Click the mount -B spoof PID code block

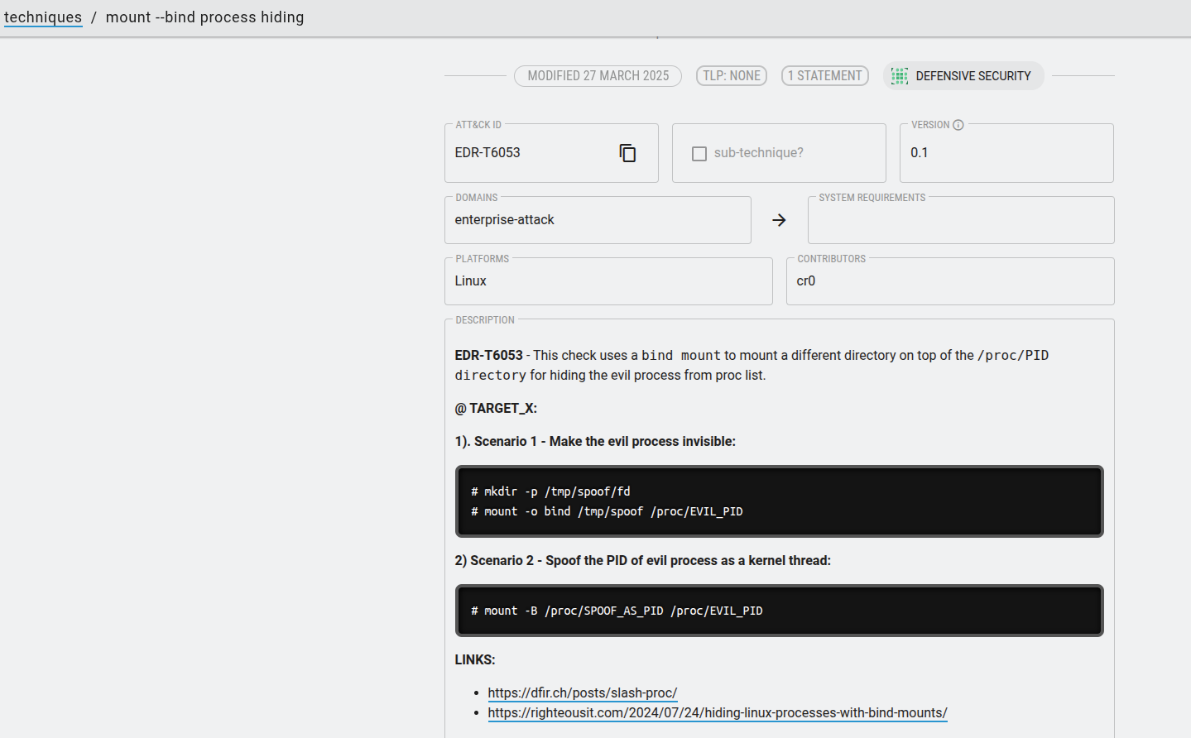[x=779, y=611]
